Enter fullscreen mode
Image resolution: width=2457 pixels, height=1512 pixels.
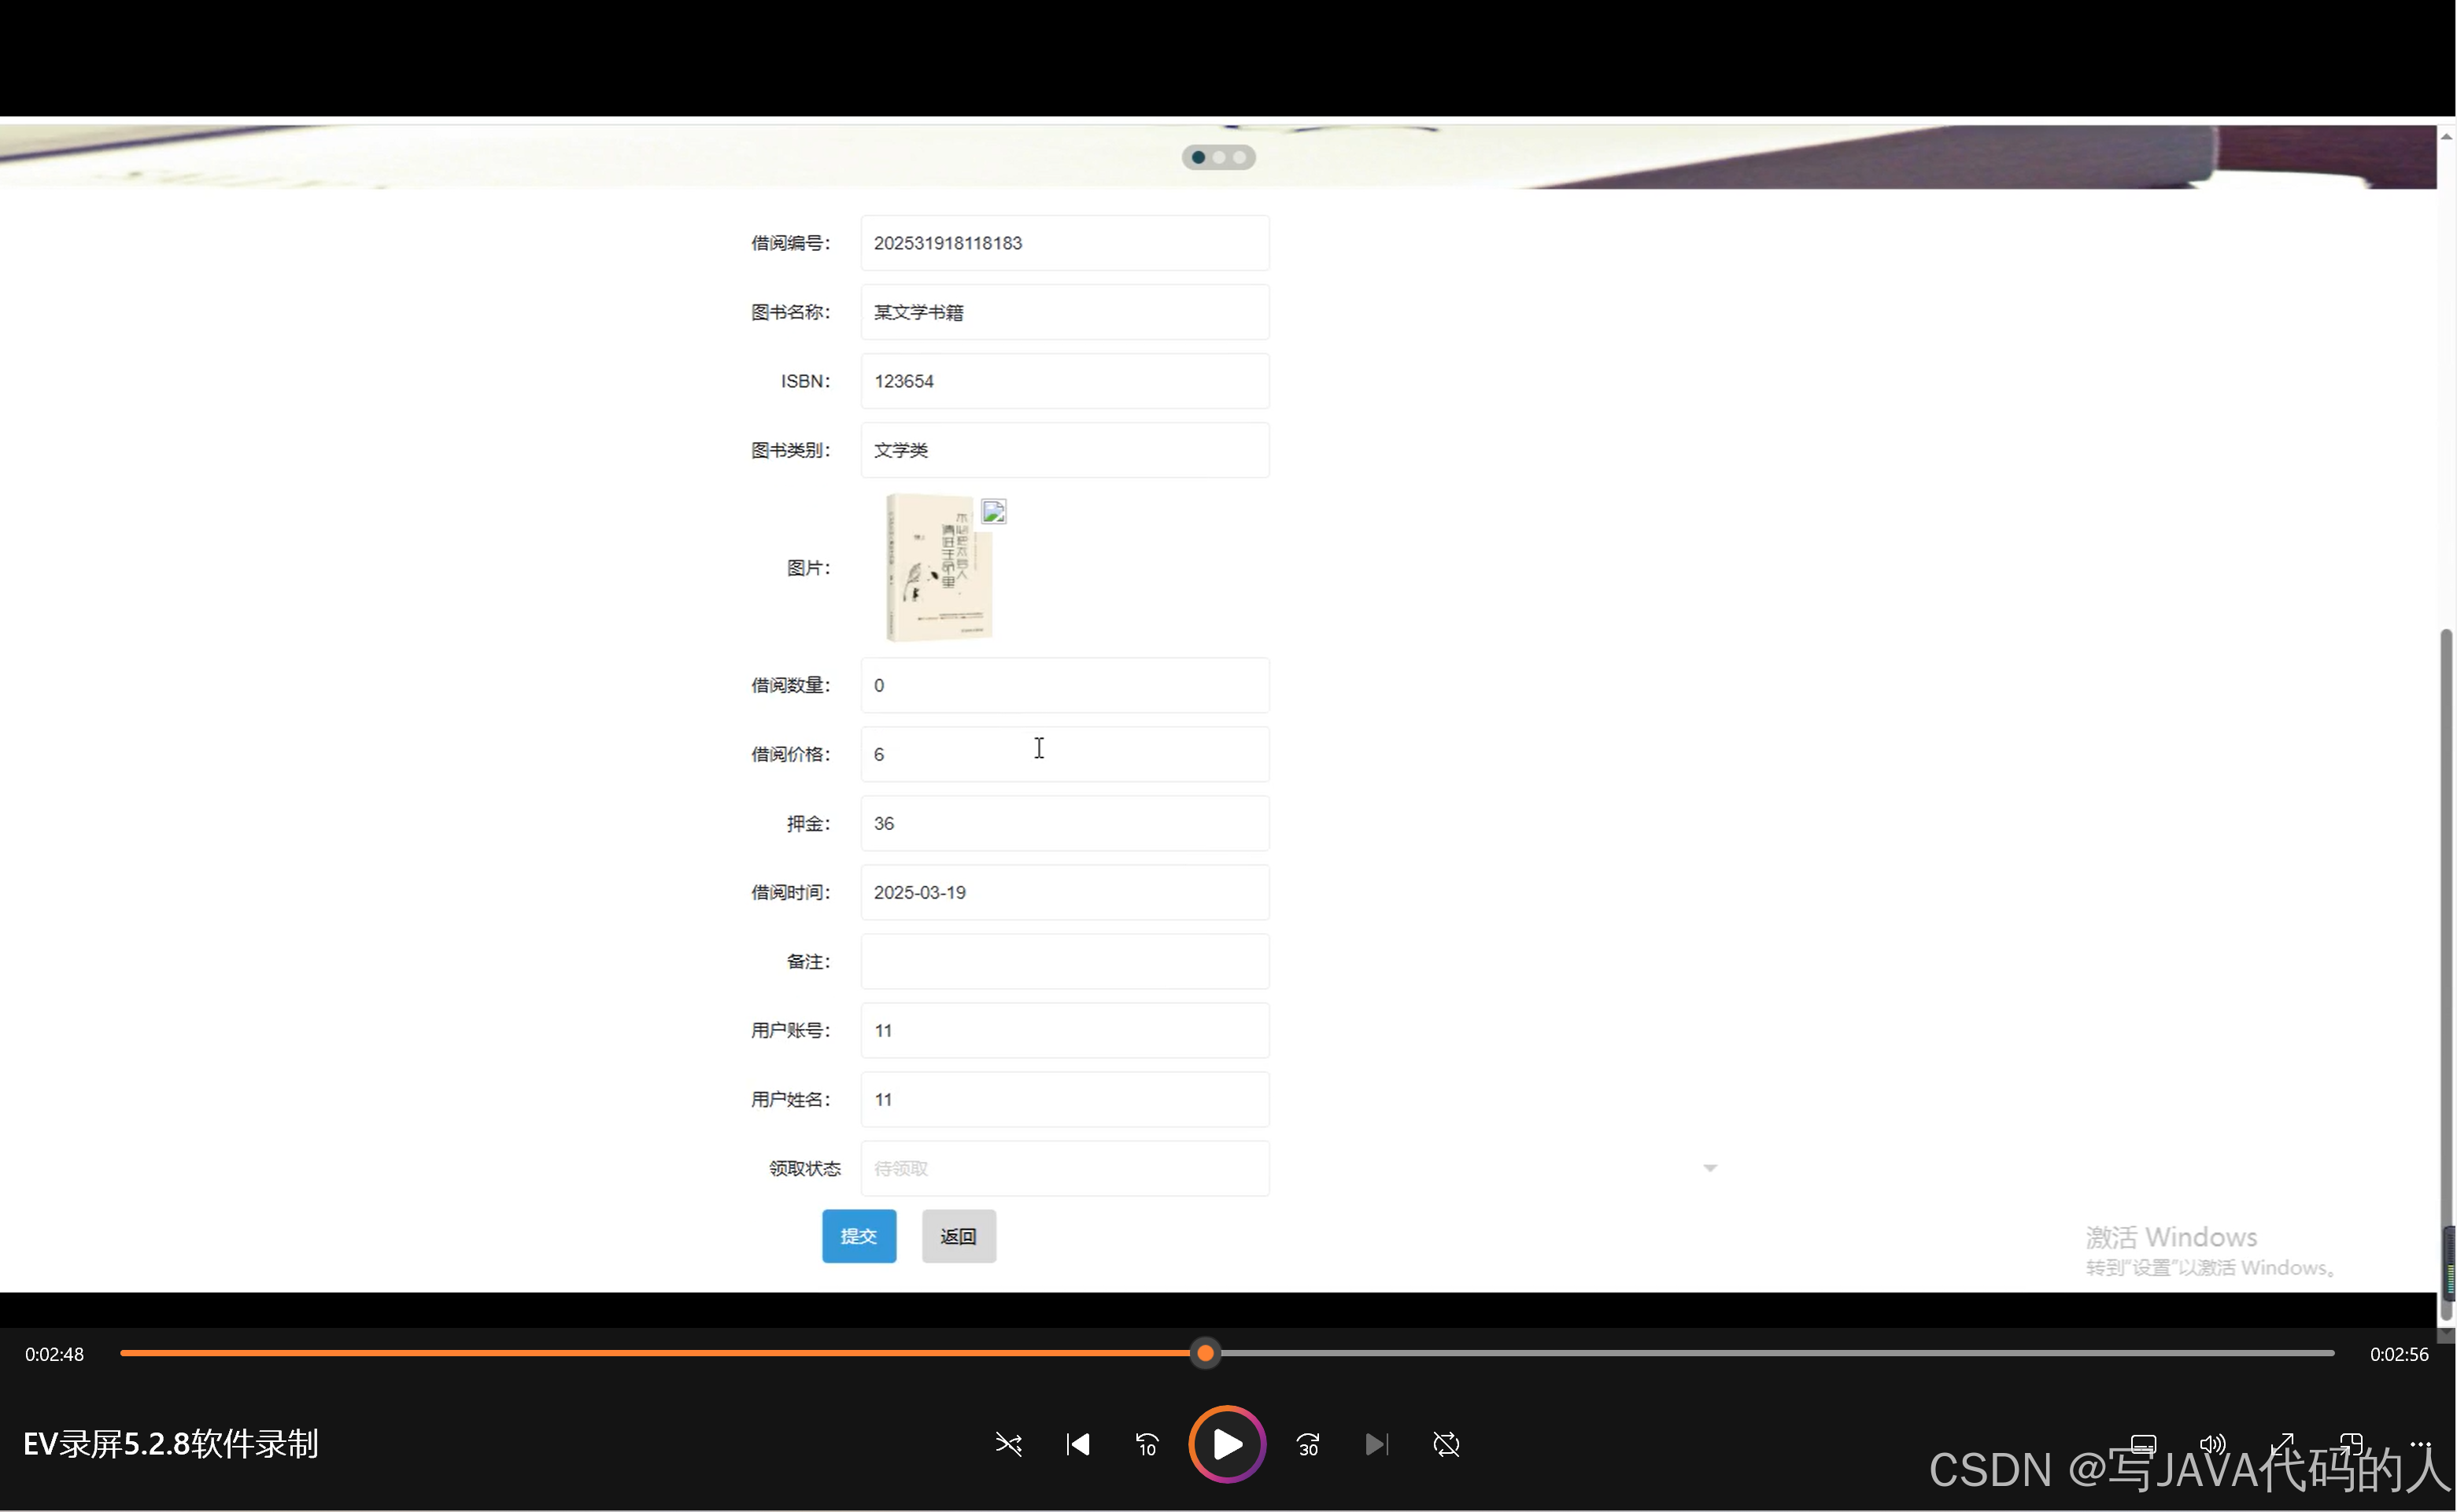click(x=2283, y=1446)
